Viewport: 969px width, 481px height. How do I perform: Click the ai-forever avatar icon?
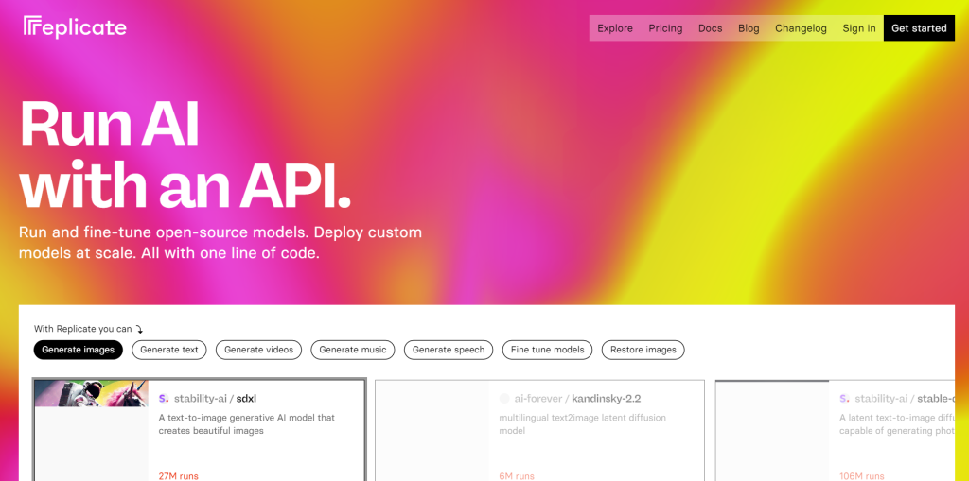[504, 399]
